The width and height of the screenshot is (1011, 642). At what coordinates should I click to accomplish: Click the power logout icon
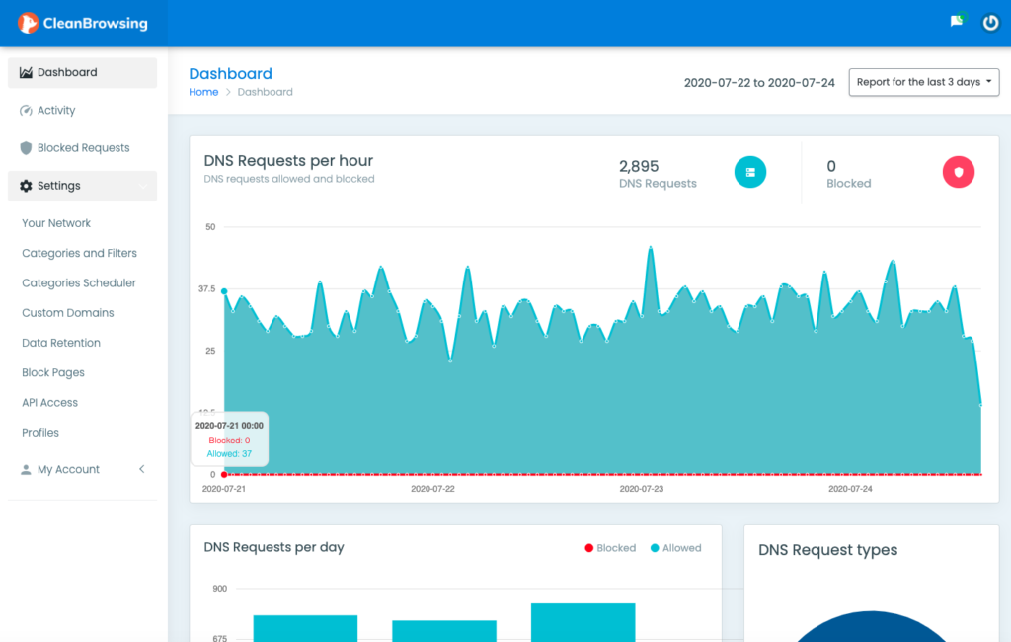click(x=990, y=23)
